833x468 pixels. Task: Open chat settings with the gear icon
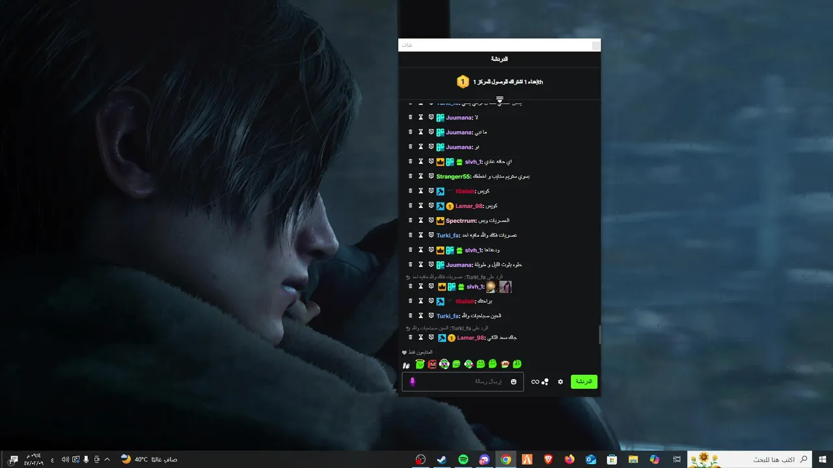[560, 382]
